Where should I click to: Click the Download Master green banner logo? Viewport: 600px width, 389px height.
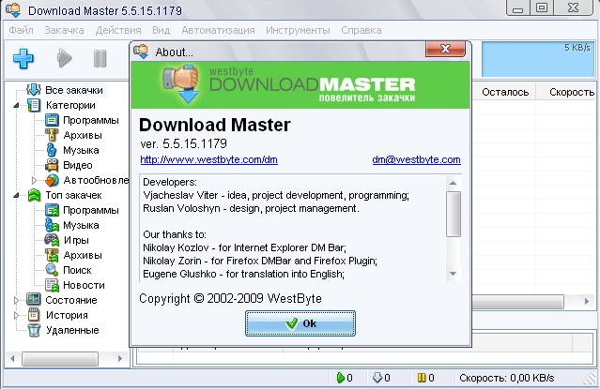pyautogui.click(x=300, y=85)
